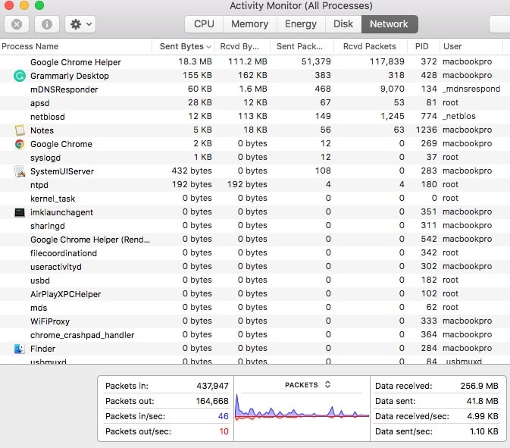Screen dimensions: 510x448
Task: Toggle the PACKETS graph selector arrows
Action: (x=327, y=384)
